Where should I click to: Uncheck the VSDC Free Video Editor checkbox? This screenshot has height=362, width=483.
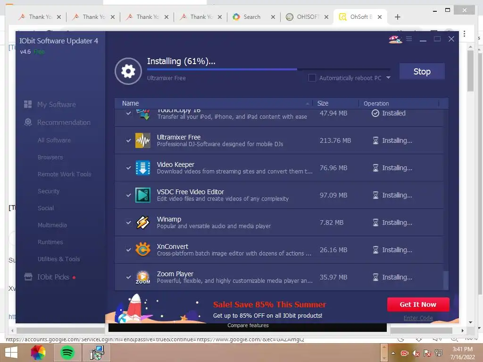(x=129, y=195)
